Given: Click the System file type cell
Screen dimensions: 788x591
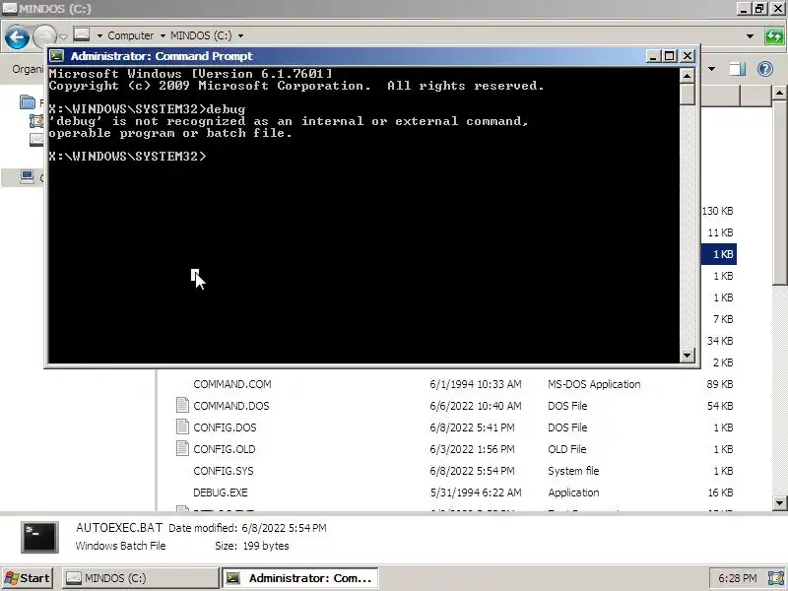Looking at the screenshot, I should click(573, 471).
